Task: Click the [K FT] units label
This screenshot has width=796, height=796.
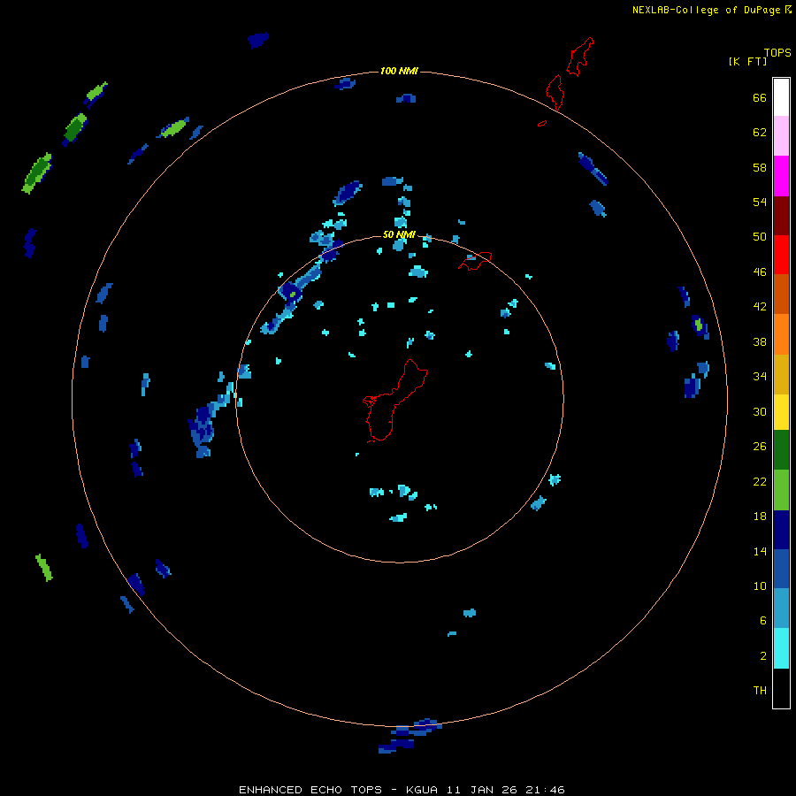Action: (747, 61)
